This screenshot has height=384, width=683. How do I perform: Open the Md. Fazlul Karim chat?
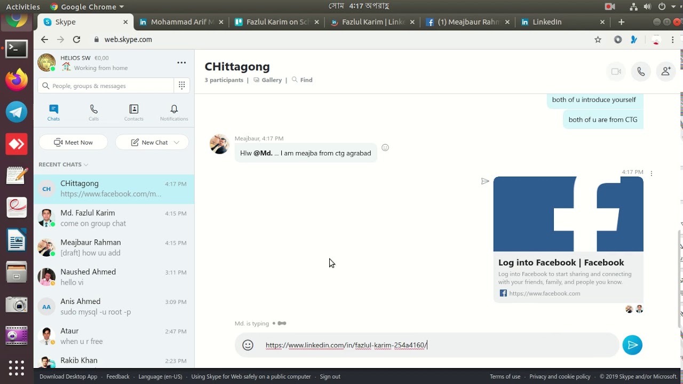[x=114, y=218]
